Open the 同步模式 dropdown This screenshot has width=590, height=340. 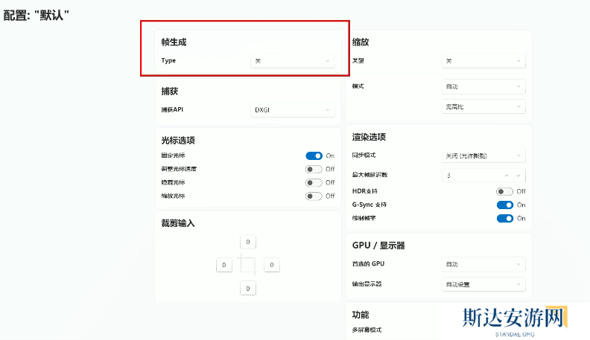click(483, 155)
